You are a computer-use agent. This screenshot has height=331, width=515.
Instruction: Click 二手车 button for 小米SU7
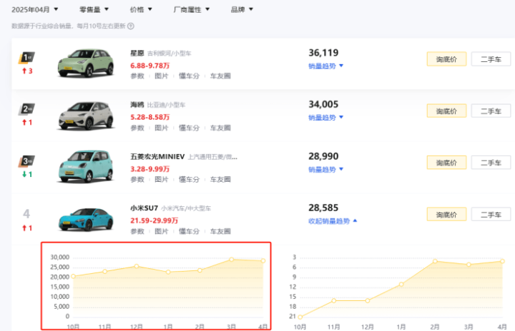(x=491, y=214)
